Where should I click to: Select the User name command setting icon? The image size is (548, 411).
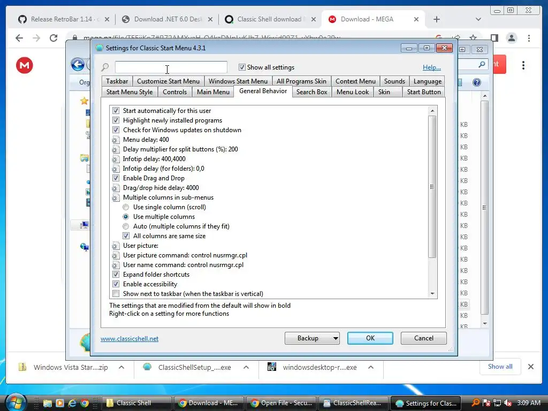(x=116, y=265)
